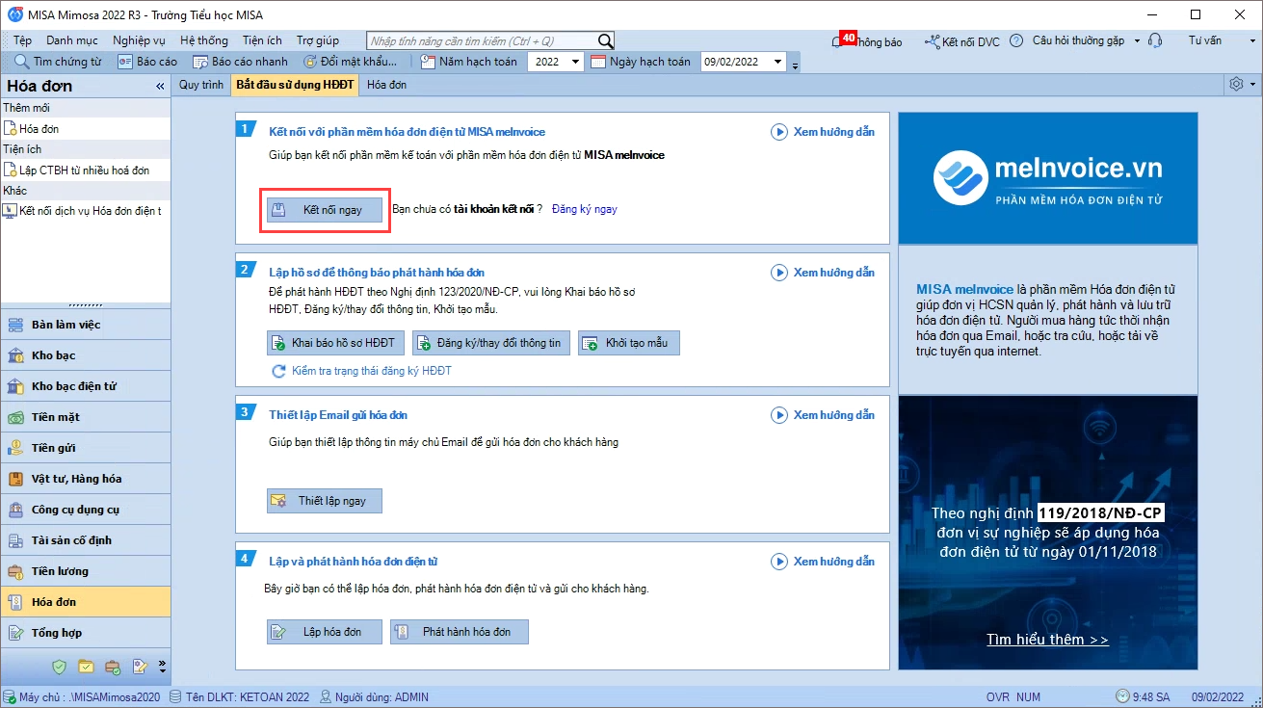Expand more sidebar buttons chevron
The image size is (1263, 708).
[x=162, y=666]
